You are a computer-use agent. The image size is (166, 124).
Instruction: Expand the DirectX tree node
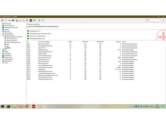pos(1,52)
